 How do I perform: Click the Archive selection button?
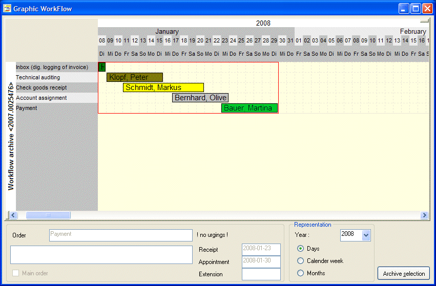404,274
